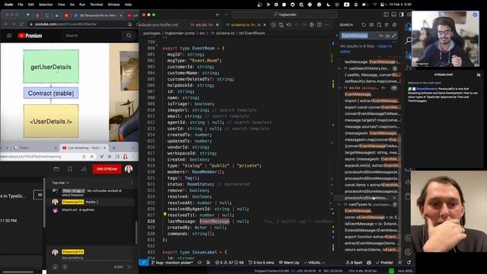Expand the search replace toggle chevron

(x=336, y=36)
